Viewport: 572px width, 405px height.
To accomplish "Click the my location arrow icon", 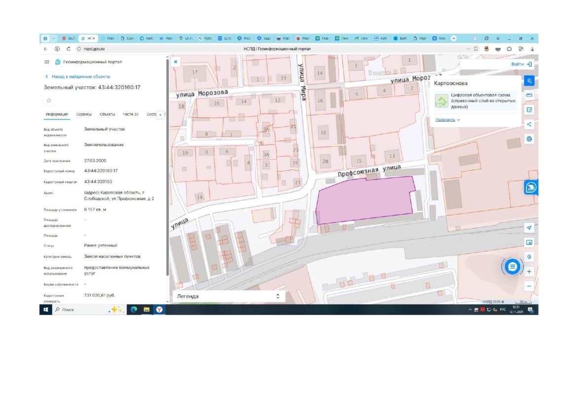I will click(529, 228).
